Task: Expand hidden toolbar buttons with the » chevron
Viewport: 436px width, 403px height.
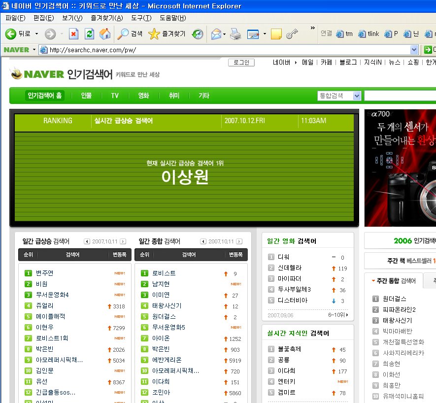Action: [312, 28]
